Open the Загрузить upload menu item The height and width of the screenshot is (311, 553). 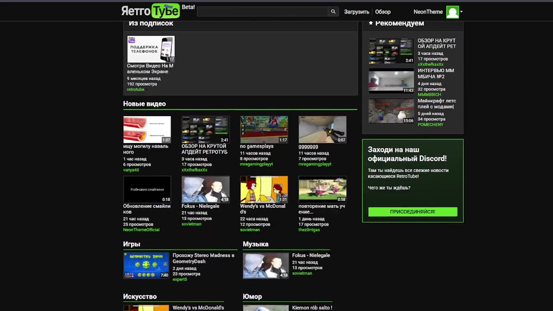pos(356,12)
